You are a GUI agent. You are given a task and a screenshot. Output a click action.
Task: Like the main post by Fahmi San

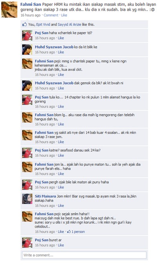(x=64, y=15)
